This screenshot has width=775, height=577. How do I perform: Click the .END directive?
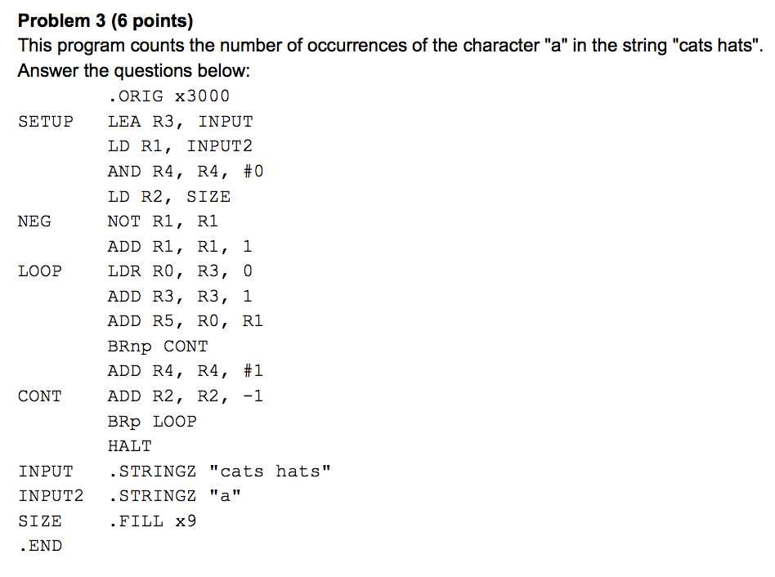[39, 546]
